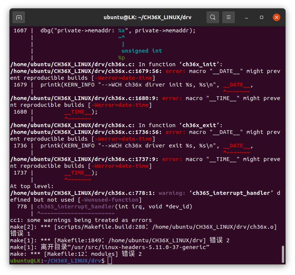Click the green ubuntu@LK prompt text

[x=25, y=261]
